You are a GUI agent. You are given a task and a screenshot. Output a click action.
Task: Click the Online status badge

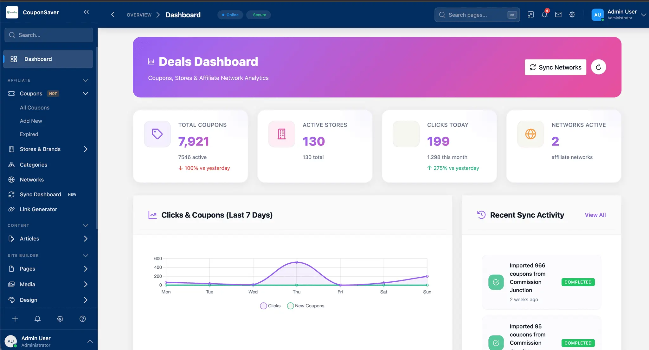230,15
